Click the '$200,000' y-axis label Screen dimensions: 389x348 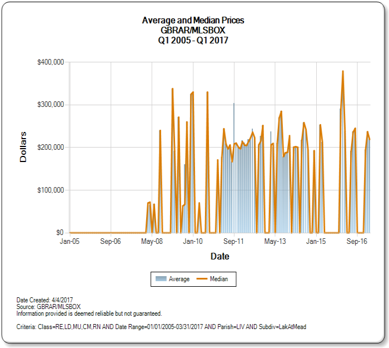[51, 147]
